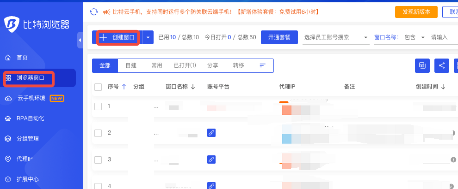Click the orange 发现新版本 button

click(416, 12)
